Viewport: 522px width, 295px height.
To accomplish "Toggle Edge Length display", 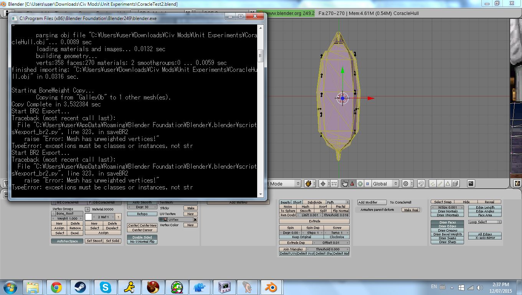I will click(x=485, y=207).
